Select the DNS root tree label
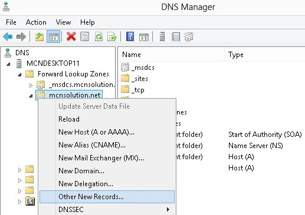305x215 pixels. click(22, 53)
